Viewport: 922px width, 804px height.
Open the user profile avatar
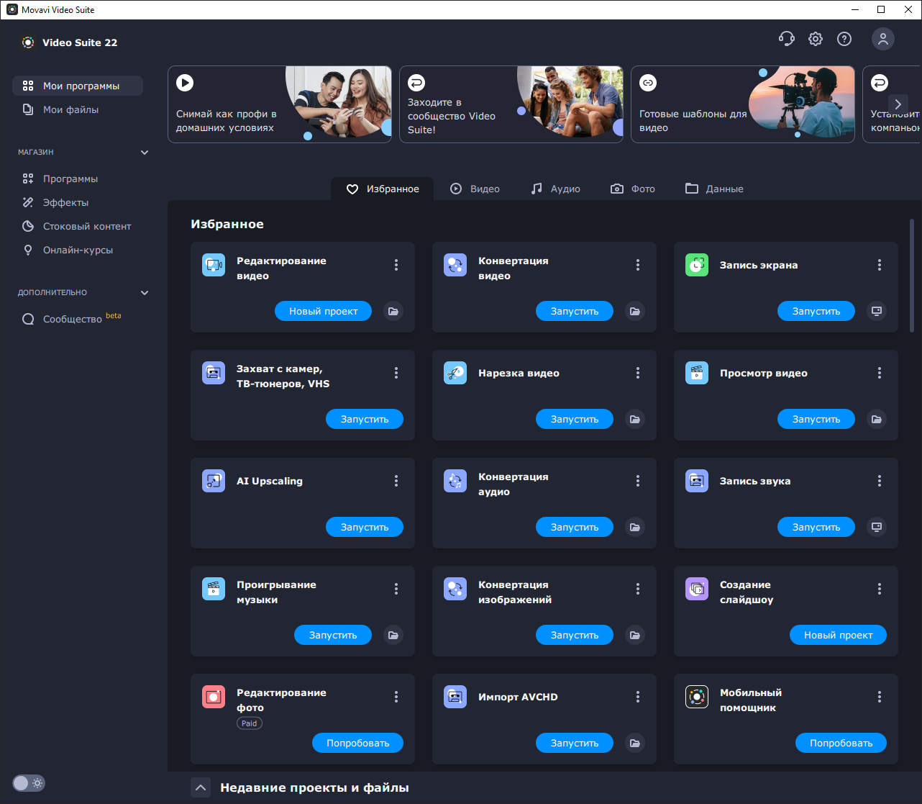point(883,39)
